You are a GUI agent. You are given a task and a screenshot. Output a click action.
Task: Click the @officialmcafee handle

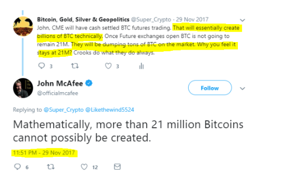pyautogui.click(x=57, y=93)
